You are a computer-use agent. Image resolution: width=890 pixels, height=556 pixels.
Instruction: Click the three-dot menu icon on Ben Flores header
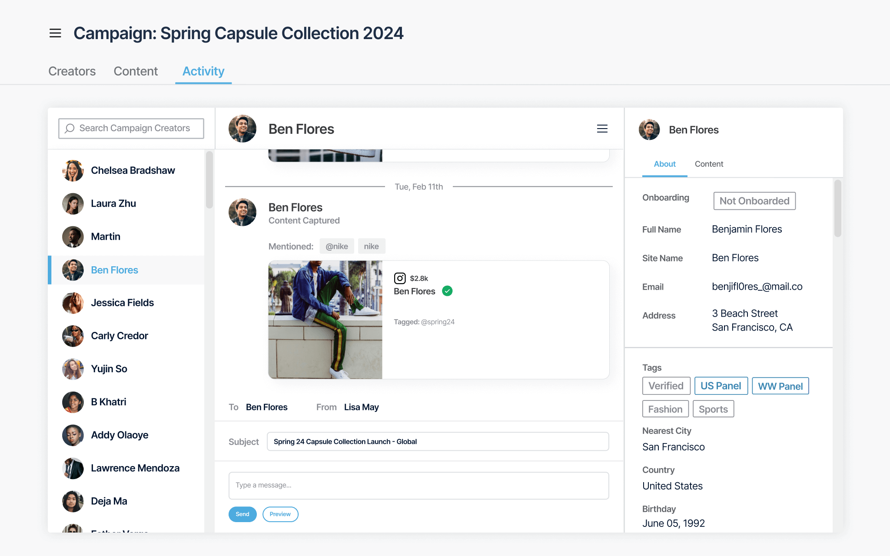coord(601,129)
